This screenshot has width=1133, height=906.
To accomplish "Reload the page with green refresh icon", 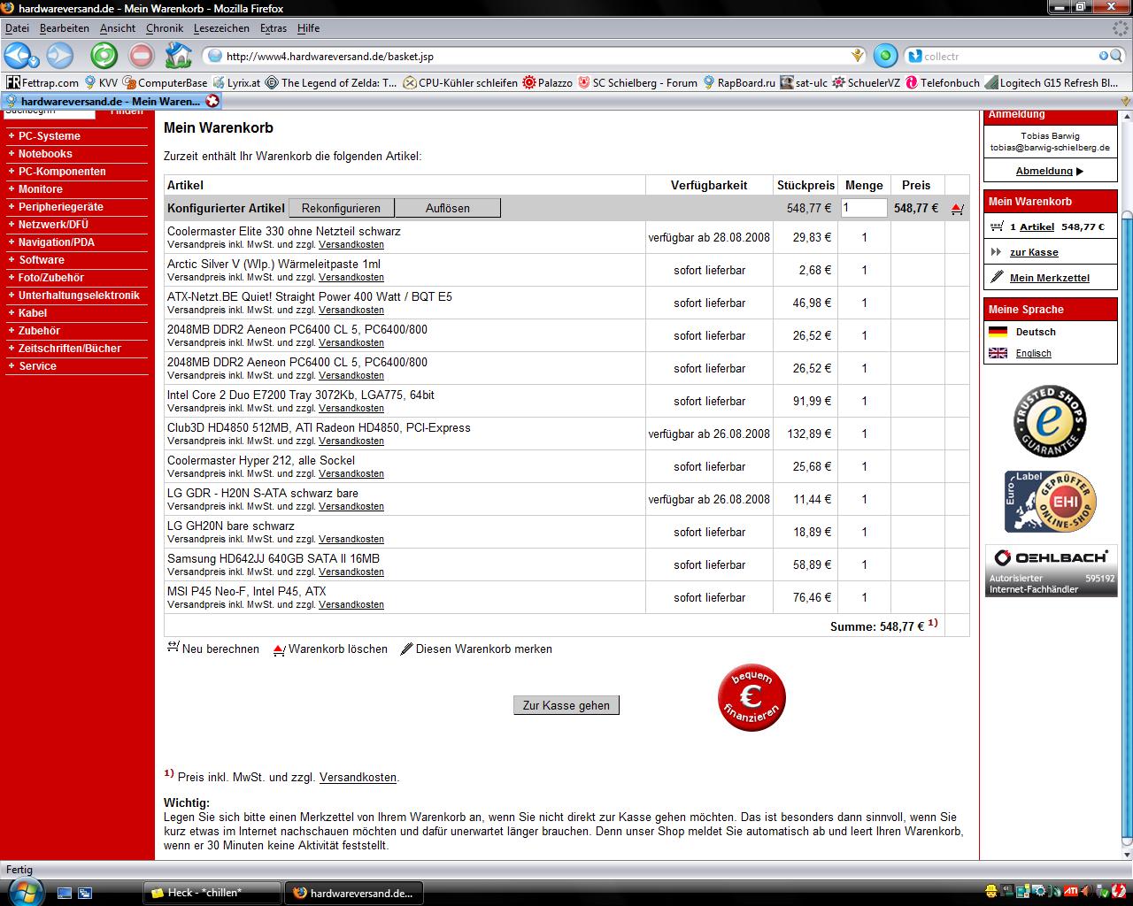I will coord(104,56).
